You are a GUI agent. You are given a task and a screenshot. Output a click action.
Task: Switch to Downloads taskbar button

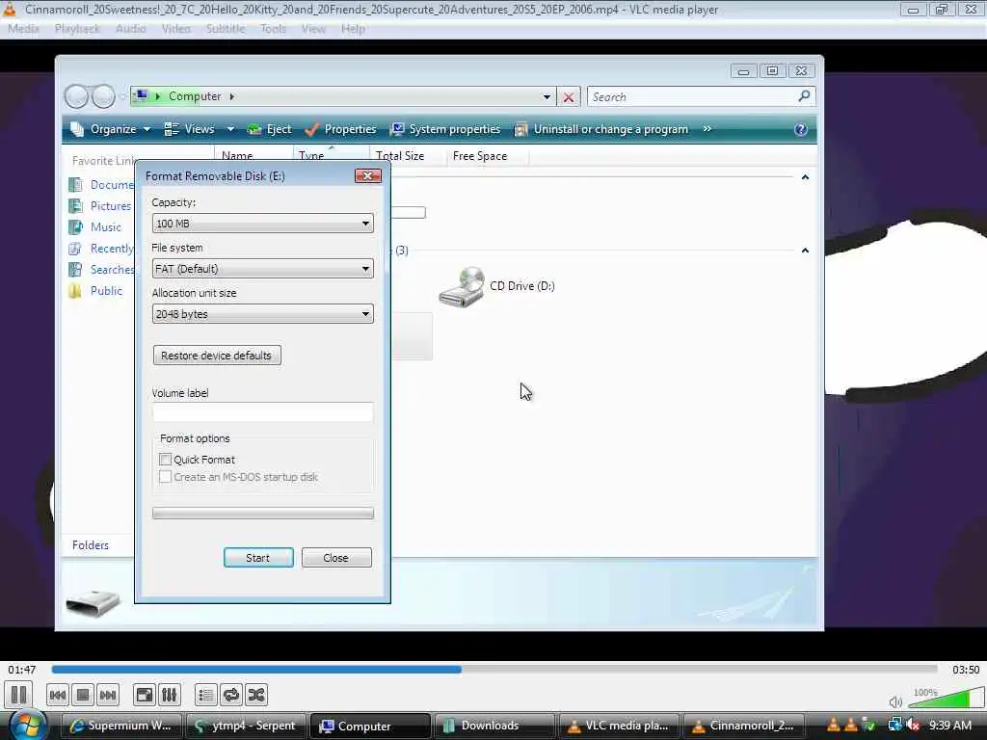[493, 726]
